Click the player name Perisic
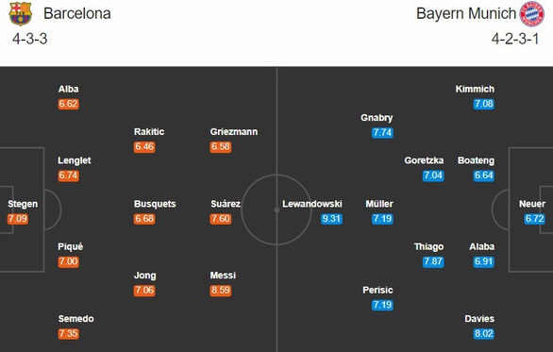This screenshot has height=352, width=553. (377, 290)
